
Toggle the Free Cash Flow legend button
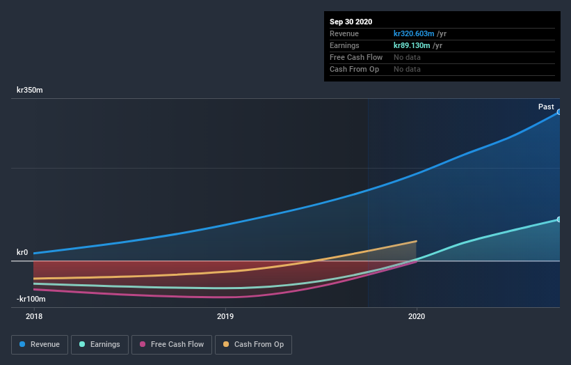(172, 345)
